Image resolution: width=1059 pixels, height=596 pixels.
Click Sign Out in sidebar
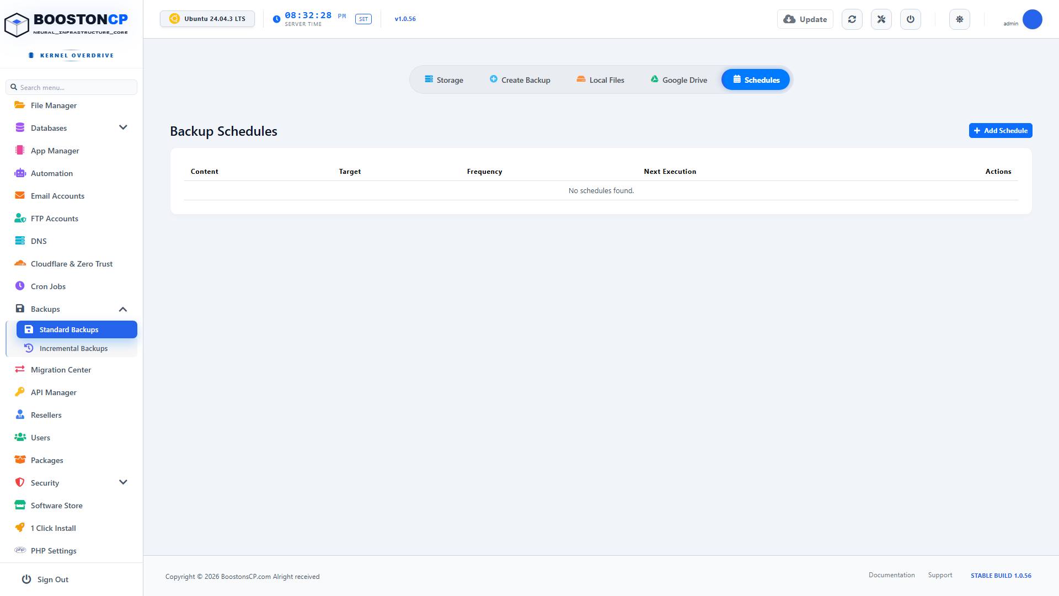(x=45, y=579)
